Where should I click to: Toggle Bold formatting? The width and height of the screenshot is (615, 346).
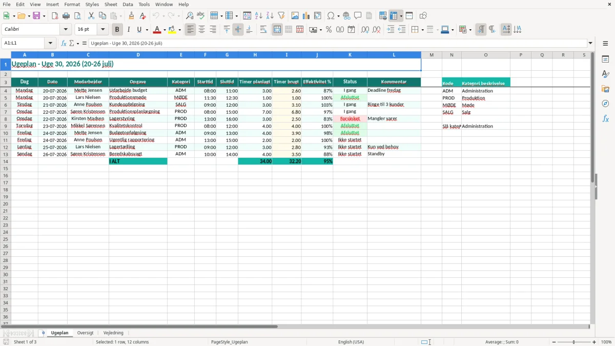coord(117,30)
